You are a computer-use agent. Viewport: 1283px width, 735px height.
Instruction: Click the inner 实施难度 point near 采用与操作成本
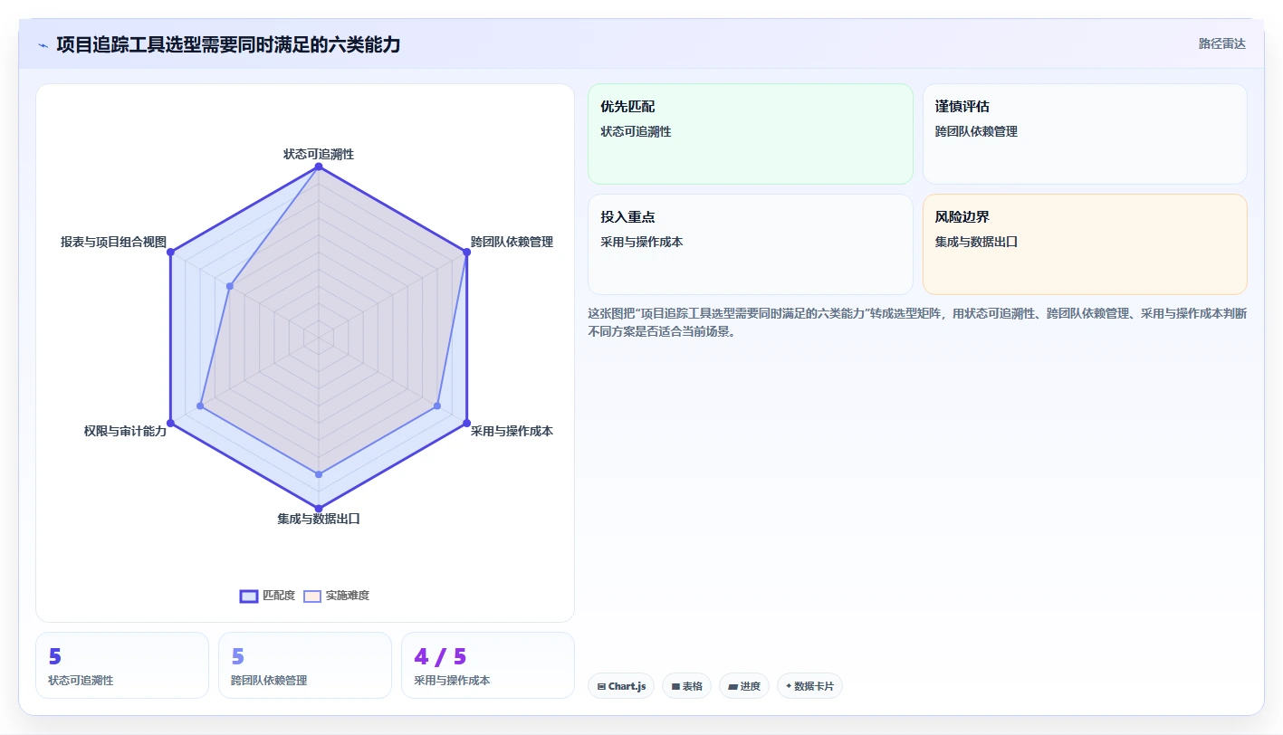point(437,406)
